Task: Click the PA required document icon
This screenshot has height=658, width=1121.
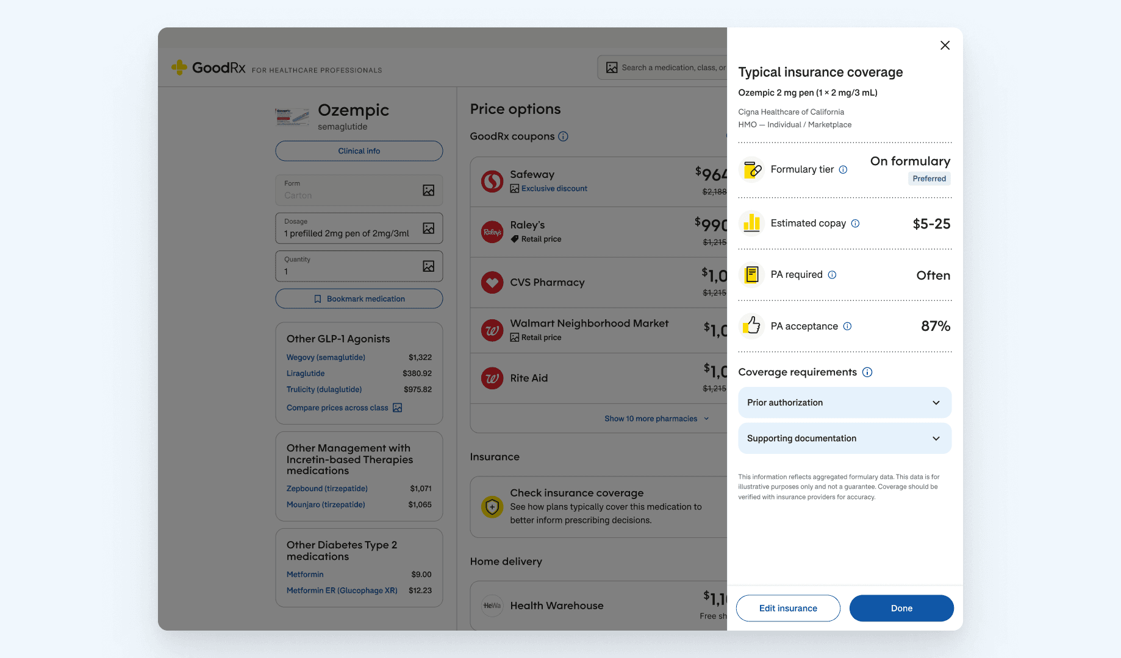Action: click(x=752, y=275)
